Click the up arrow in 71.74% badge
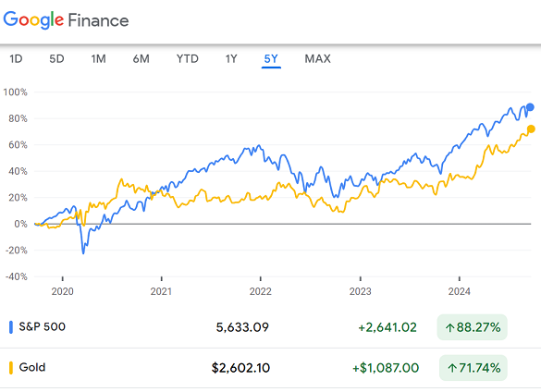Screen dimensions: 541x392 [452, 368]
